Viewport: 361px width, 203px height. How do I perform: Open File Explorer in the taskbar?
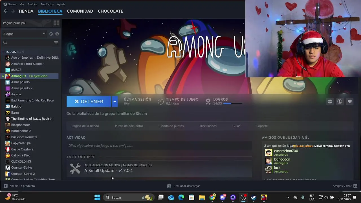(202, 197)
